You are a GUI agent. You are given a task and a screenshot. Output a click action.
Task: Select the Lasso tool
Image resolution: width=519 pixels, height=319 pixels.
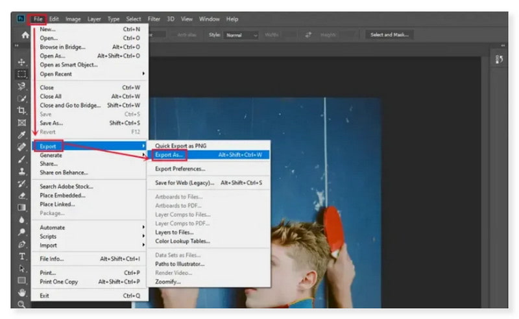[x=22, y=86]
